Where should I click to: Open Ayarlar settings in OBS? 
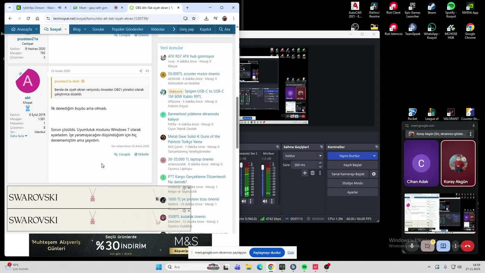[352, 192]
